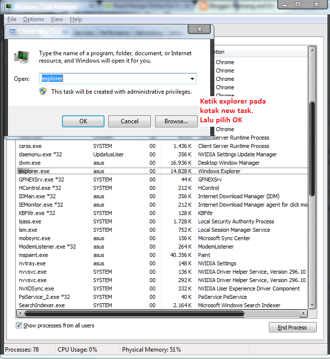This screenshot has width=330, height=359.
Task: Select the explorer.exe process row
Action: (163, 171)
